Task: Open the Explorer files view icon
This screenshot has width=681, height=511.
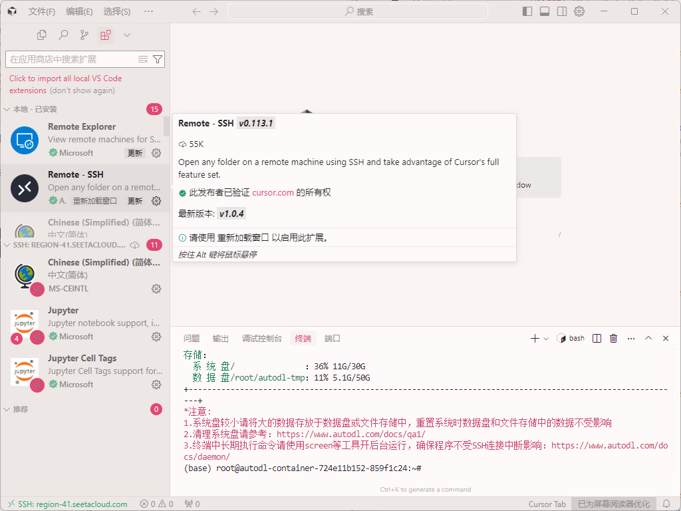Action: (x=42, y=35)
